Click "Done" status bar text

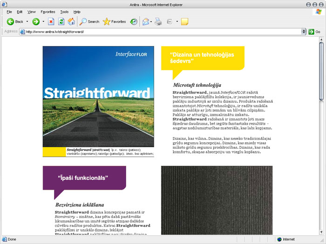[x=12, y=239]
